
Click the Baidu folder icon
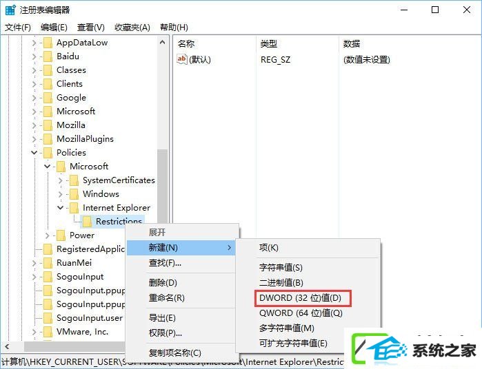coord(48,56)
